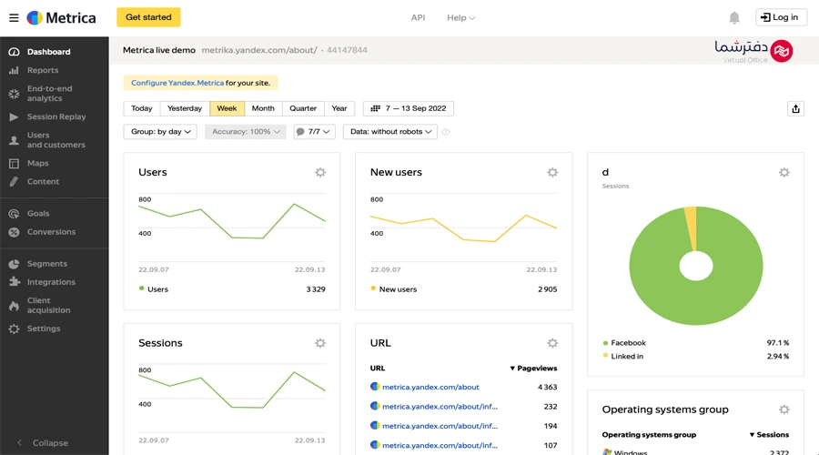The height and width of the screenshot is (455, 819).
Task: Click the yellow Linked in legend dot
Action: click(x=605, y=356)
